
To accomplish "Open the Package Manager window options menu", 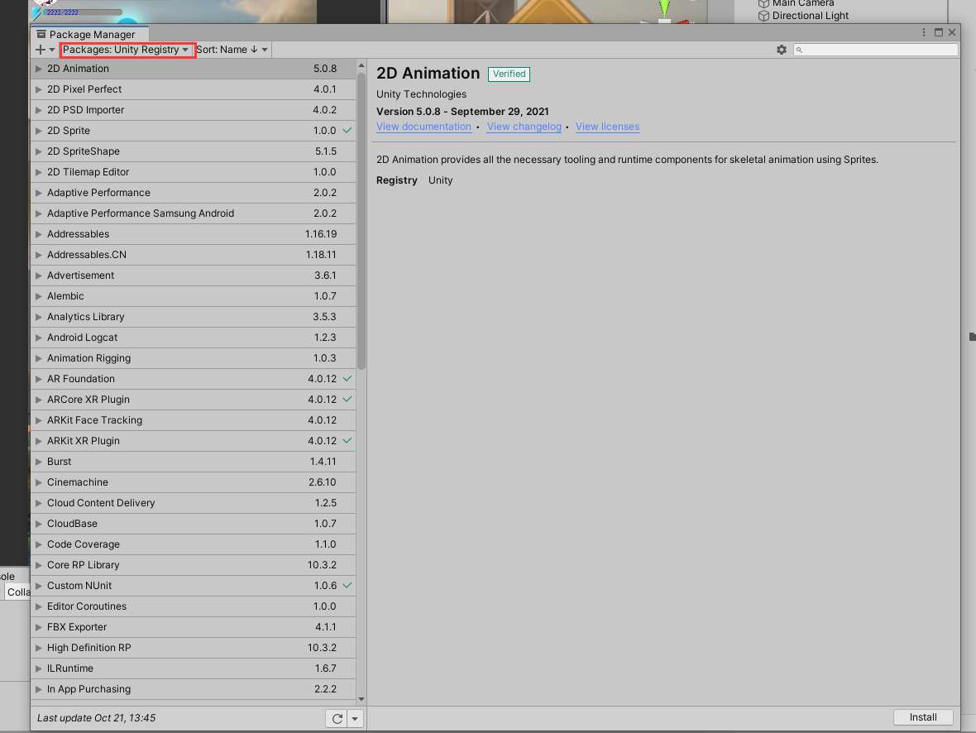I will [x=924, y=32].
